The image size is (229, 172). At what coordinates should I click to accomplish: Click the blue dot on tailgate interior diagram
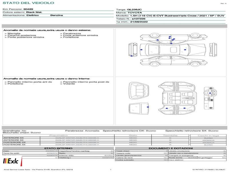(x=148, y=107)
